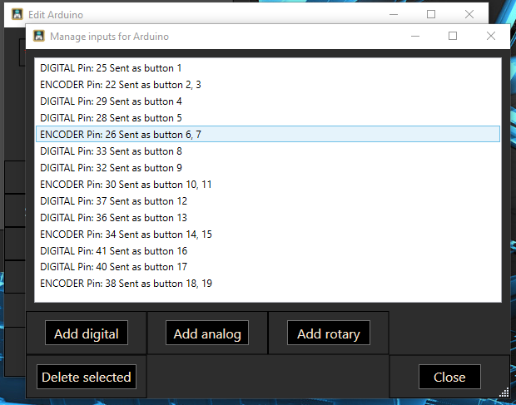
Task: Delete the selected input entry
Action: coord(87,377)
